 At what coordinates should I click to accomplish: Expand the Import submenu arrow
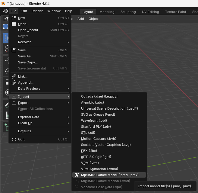(x=68, y=97)
